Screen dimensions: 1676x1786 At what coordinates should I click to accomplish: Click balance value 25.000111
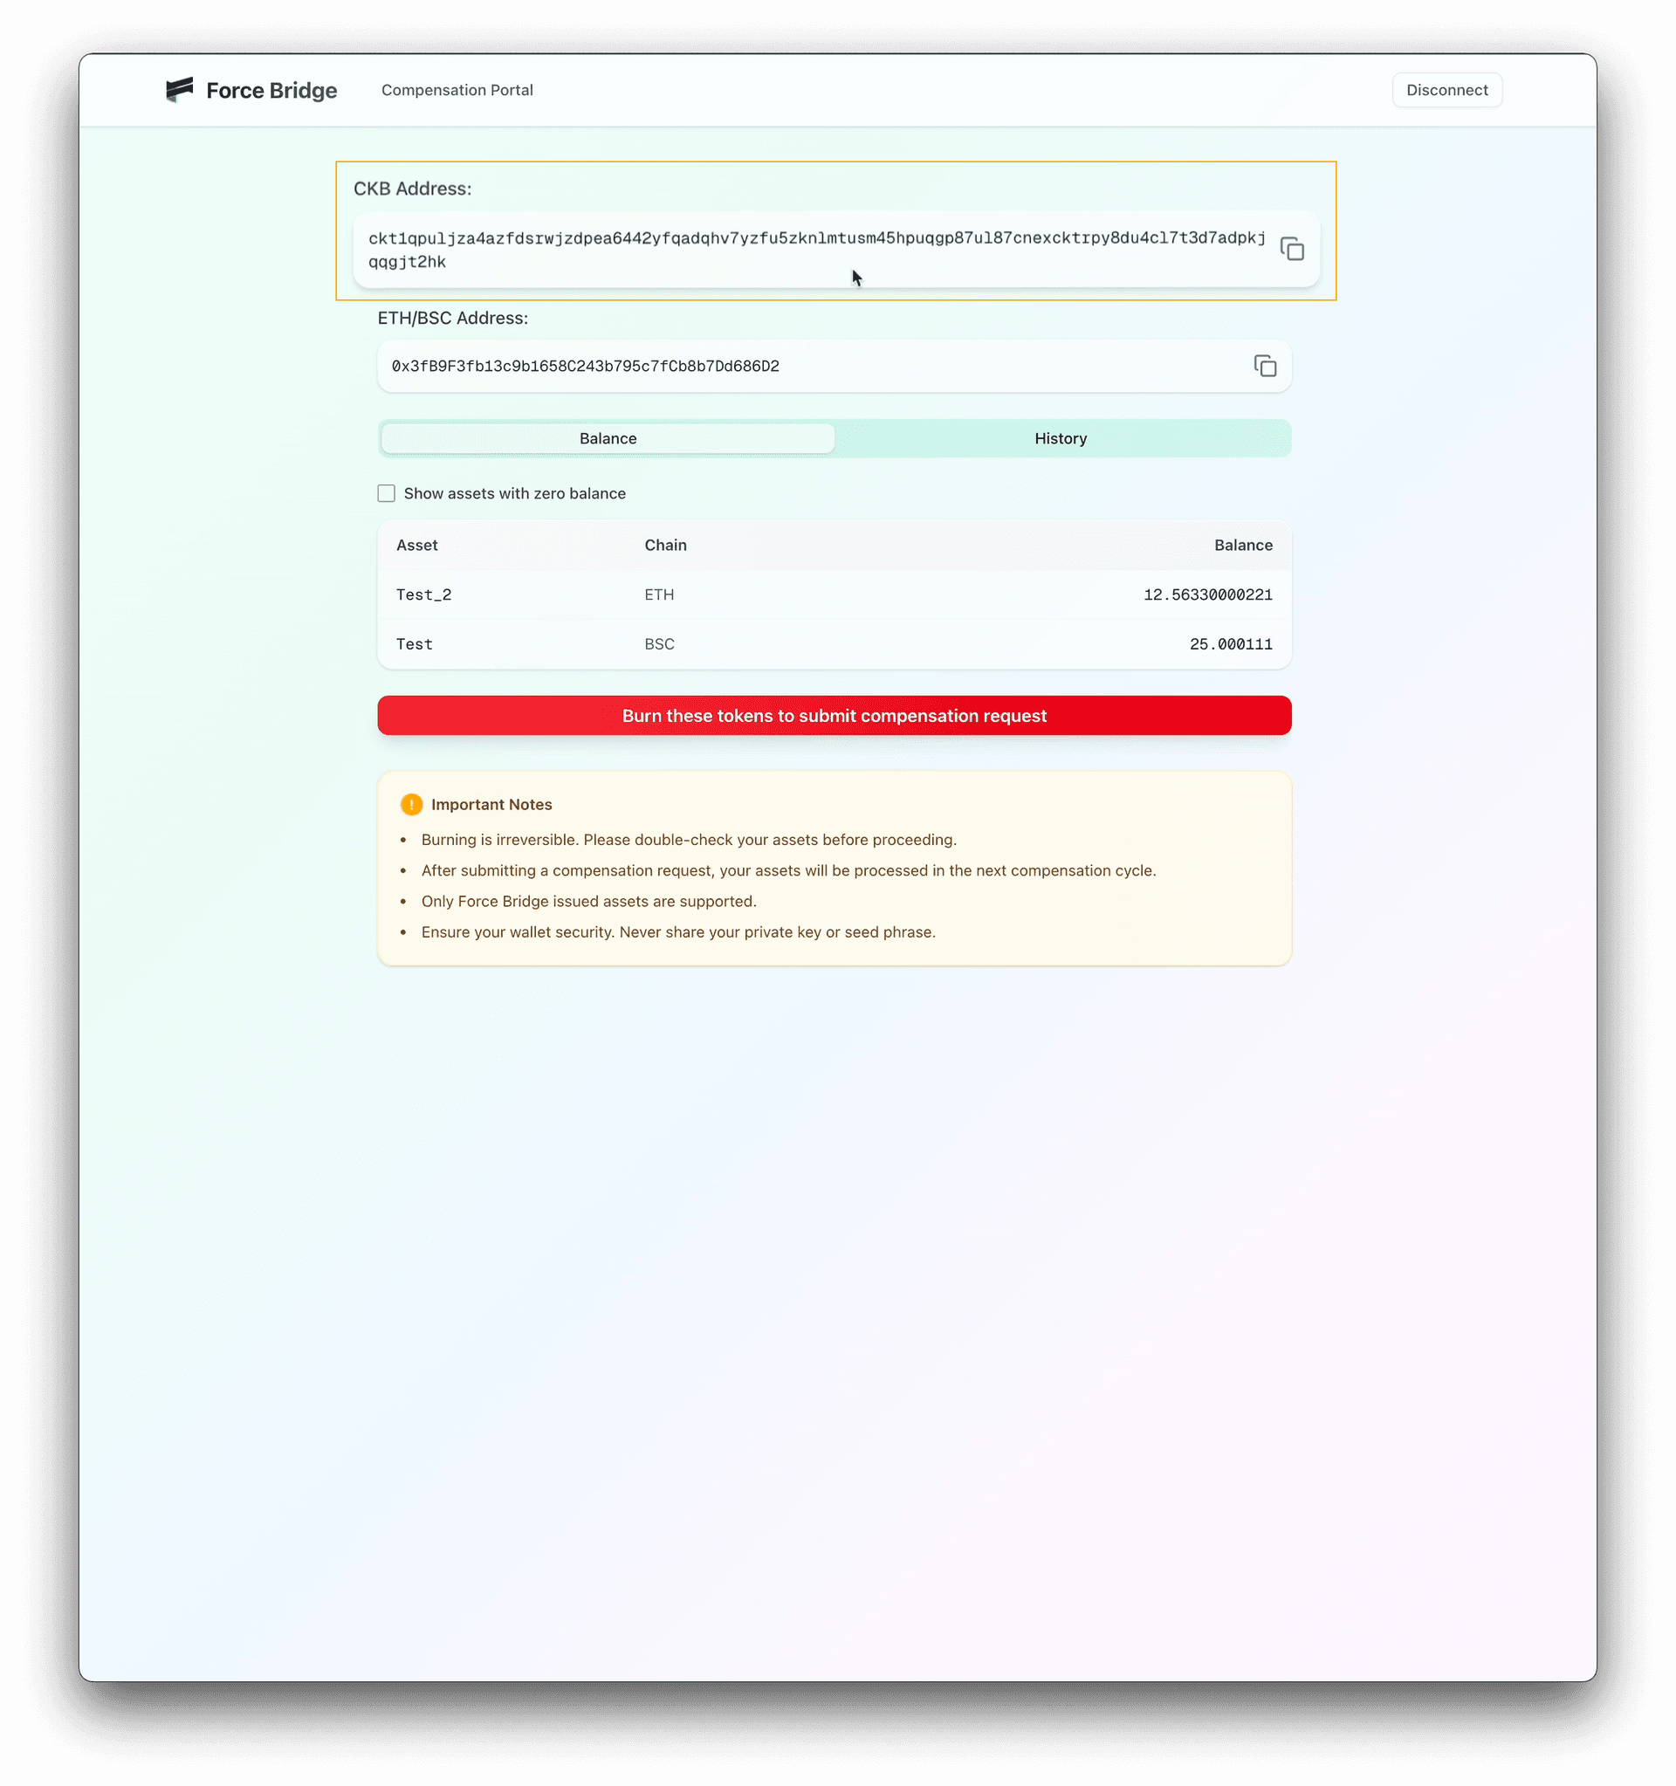click(1231, 644)
